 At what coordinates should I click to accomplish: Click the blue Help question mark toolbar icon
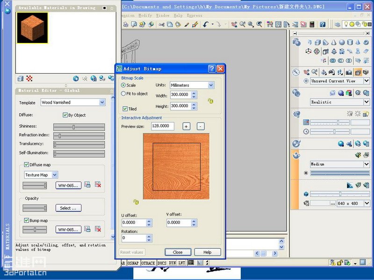[323, 24]
